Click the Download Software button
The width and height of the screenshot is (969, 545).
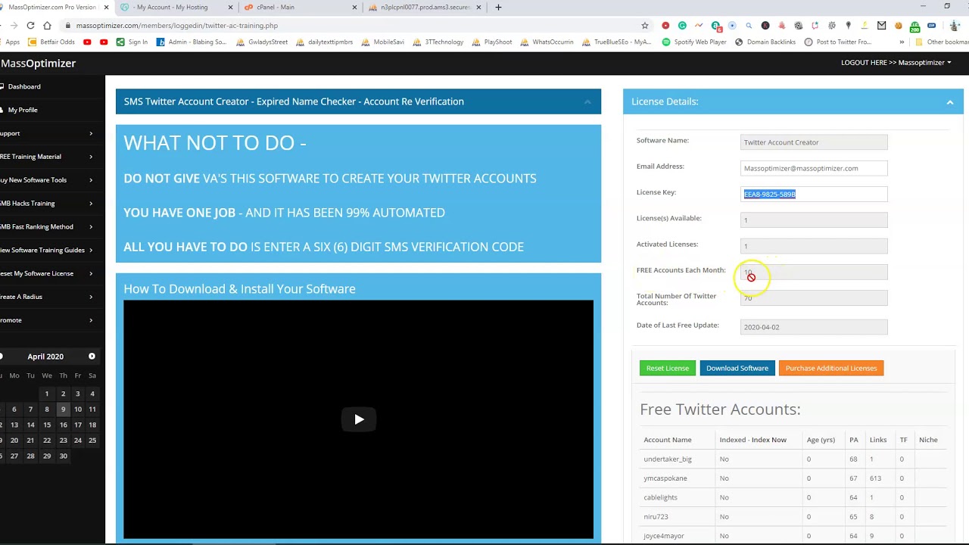(737, 368)
